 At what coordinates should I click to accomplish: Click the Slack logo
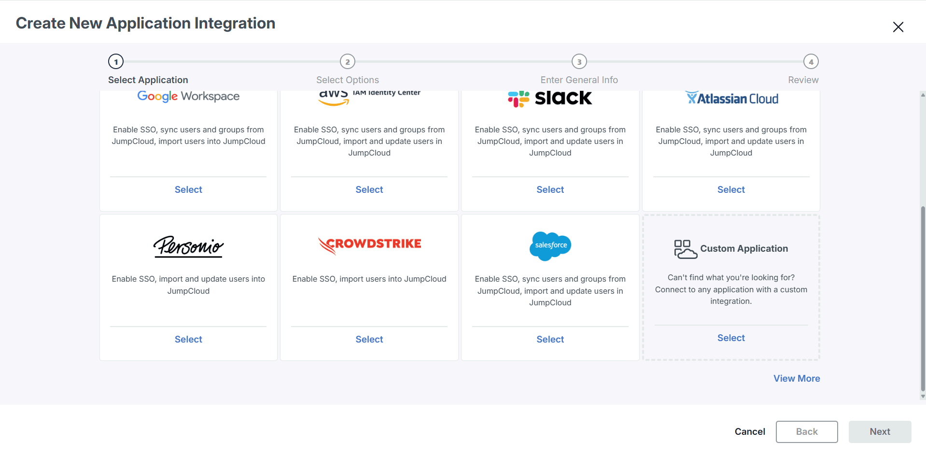[x=550, y=99]
